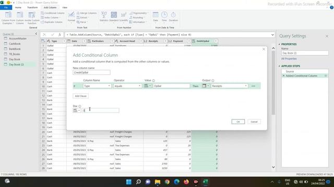Collapse the Queries pane arrow

click(36, 34)
